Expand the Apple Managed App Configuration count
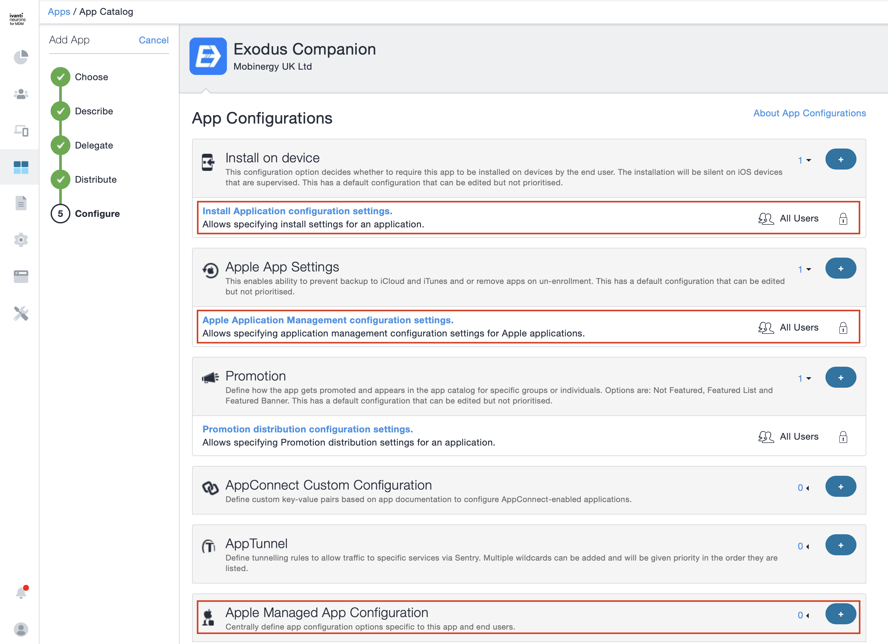The height and width of the screenshot is (644, 888). point(803,615)
